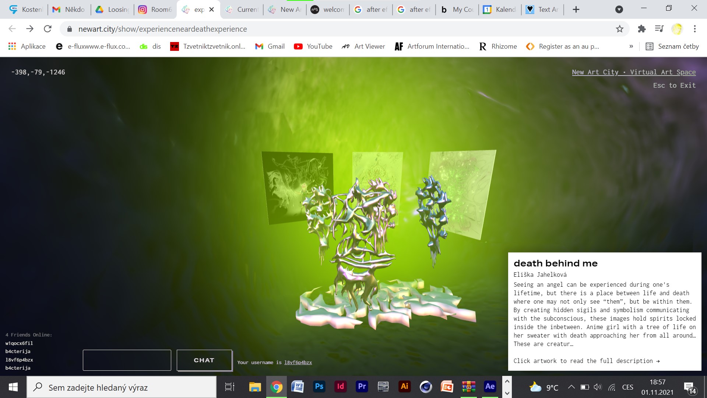Launch After Effects from taskbar
Screen dimensions: 707x398
pyautogui.click(x=490, y=387)
